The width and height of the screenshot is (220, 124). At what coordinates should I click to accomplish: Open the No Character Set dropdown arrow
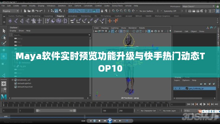coord(138,111)
